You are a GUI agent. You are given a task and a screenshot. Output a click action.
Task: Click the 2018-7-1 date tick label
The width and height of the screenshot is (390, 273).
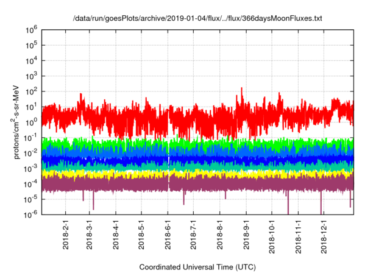coord(193,235)
